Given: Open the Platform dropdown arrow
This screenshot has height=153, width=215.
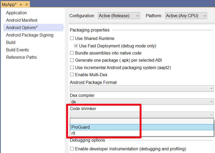Looking at the screenshot, I should coord(204,16).
